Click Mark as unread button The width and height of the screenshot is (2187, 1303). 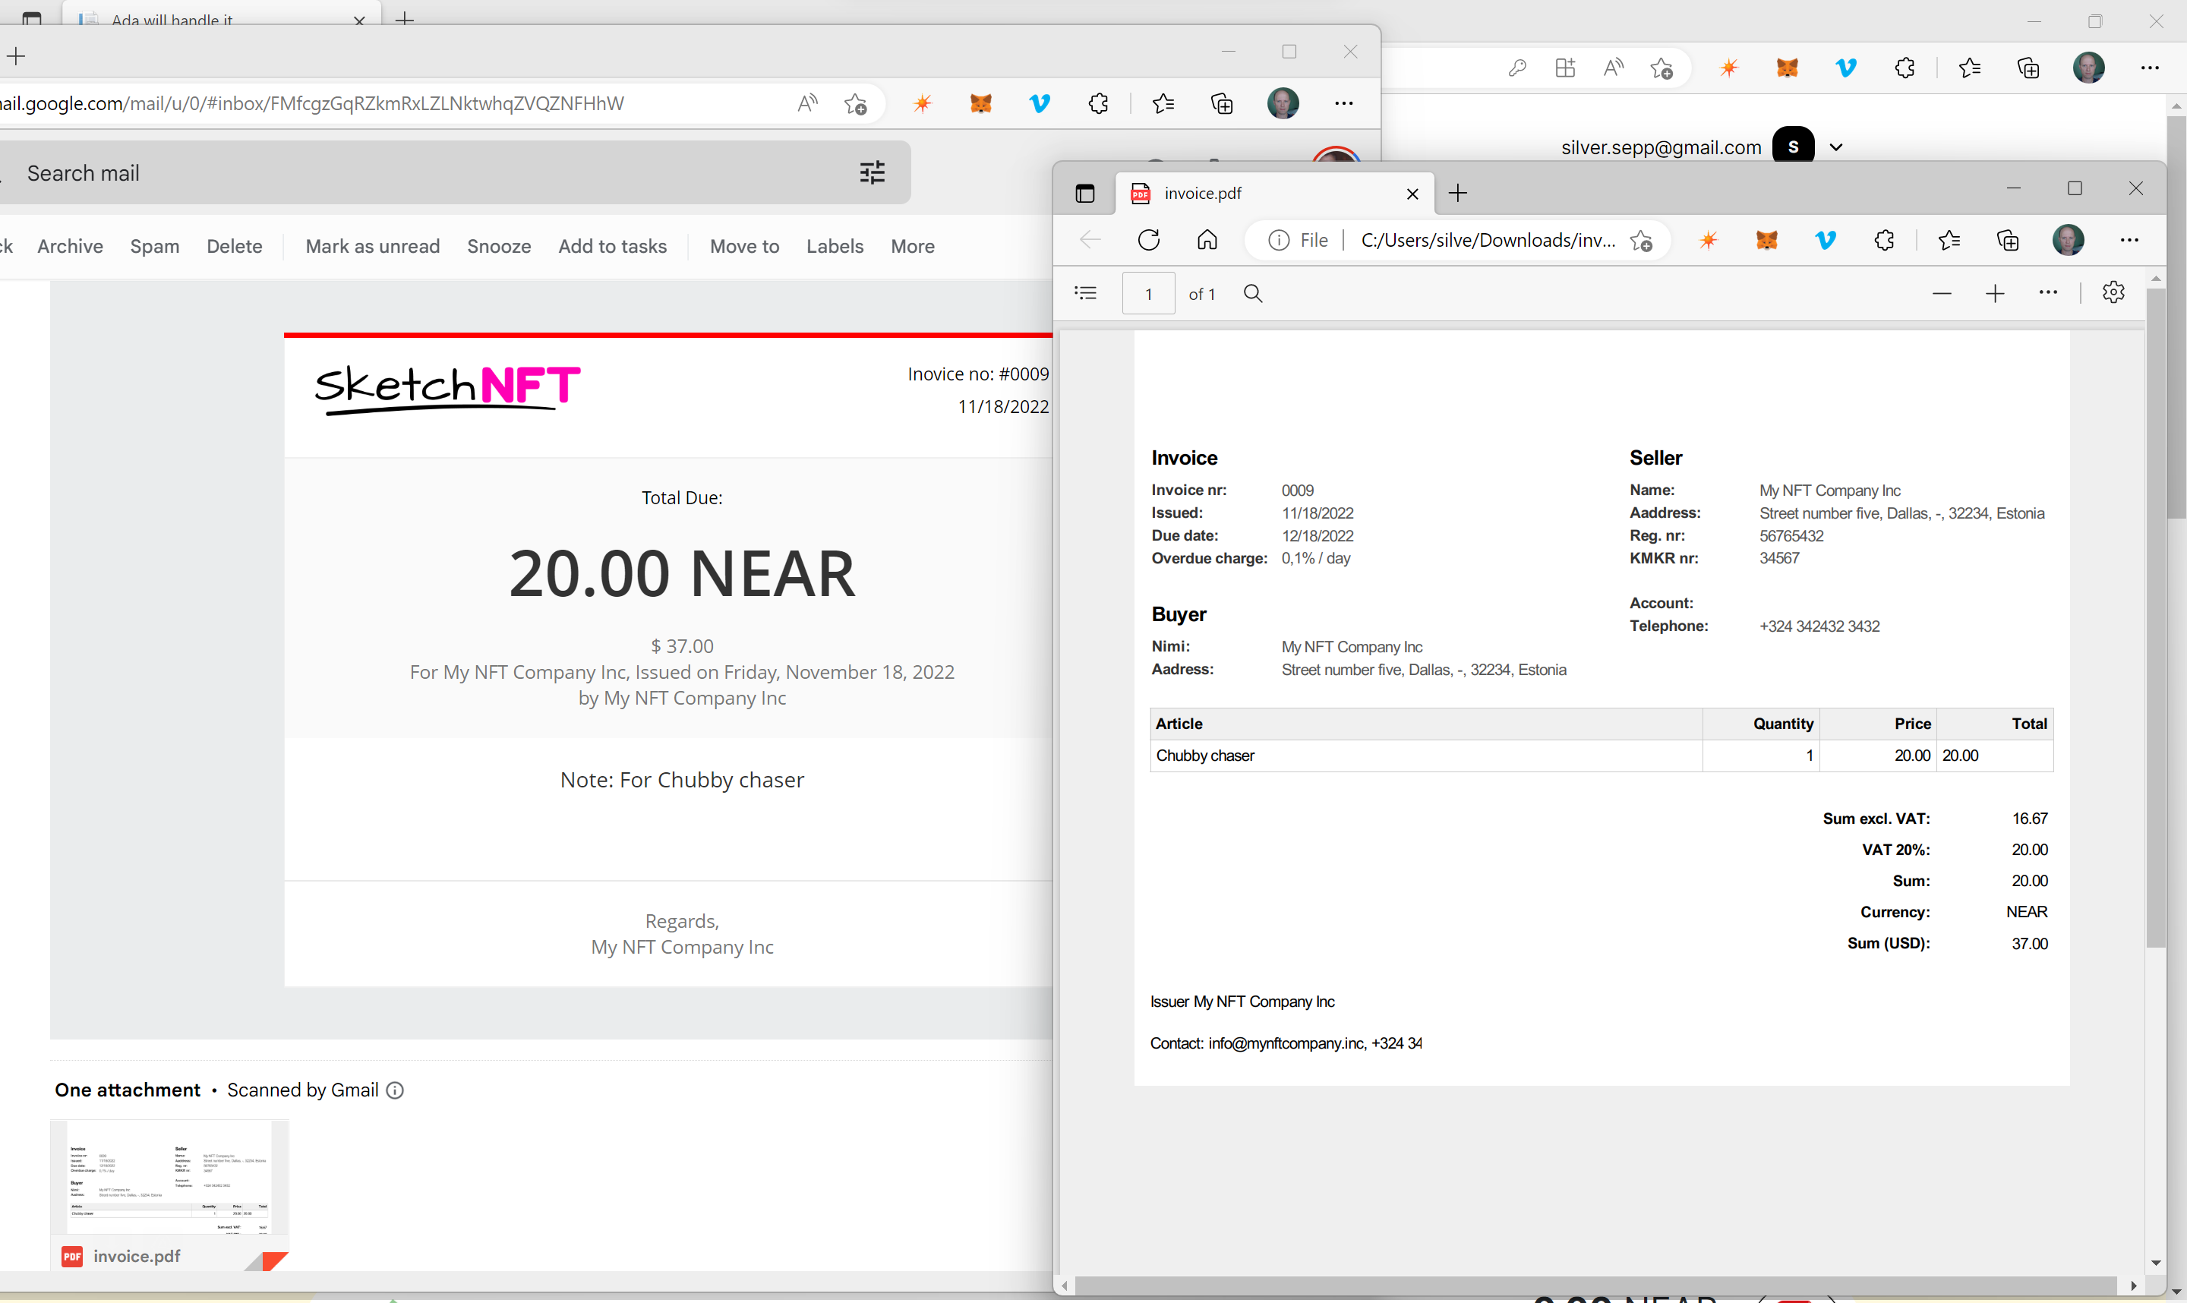pyautogui.click(x=372, y=247)
